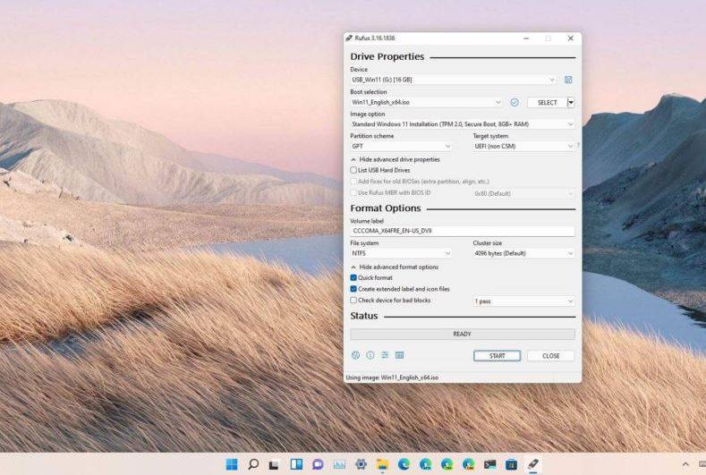Open the Partition scheme GPT dropdown

click(401, 147)
